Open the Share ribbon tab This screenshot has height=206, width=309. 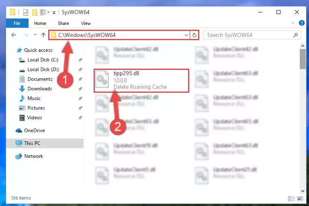point(63,23)
